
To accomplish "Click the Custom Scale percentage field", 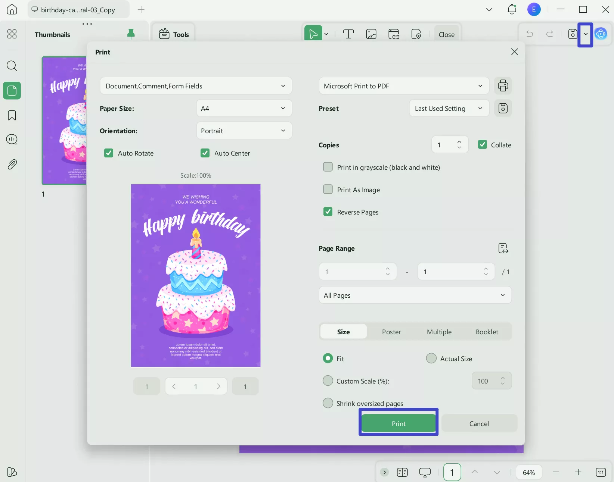I will click(485, 381).
